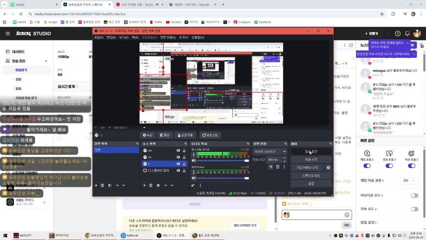Click the Chzzk create (+) button
Screen dimensions: 426x240
(x=372, y=33)
